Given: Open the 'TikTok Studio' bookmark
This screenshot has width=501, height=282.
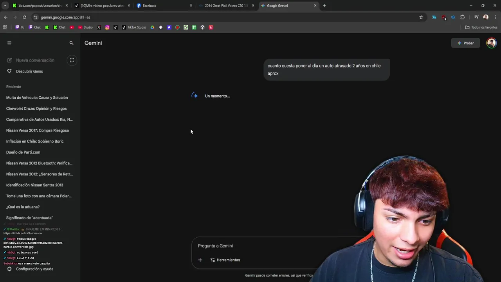Looking at the screenshot, I should [x=134, y=27].
